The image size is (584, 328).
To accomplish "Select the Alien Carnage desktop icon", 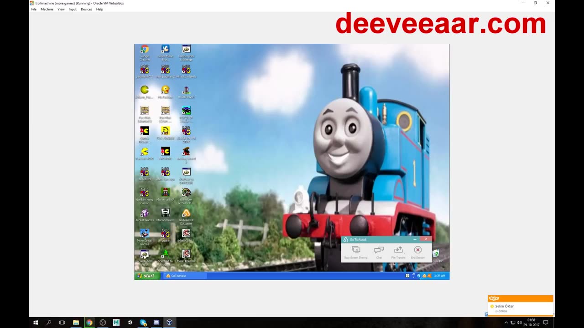I will pyautogui.click(x=165, y=174).
